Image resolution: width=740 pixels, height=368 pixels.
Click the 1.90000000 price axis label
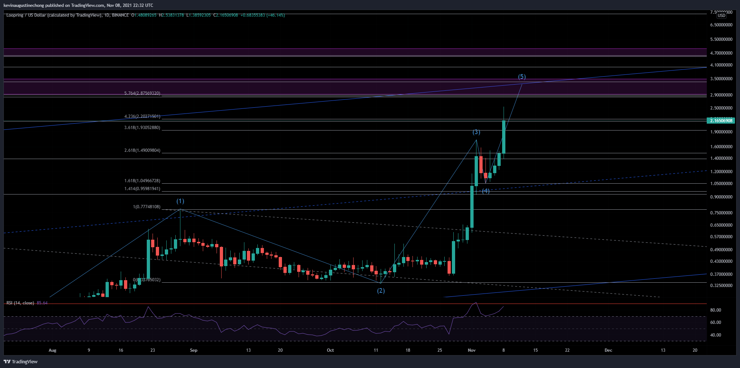[x=721, y=132]
